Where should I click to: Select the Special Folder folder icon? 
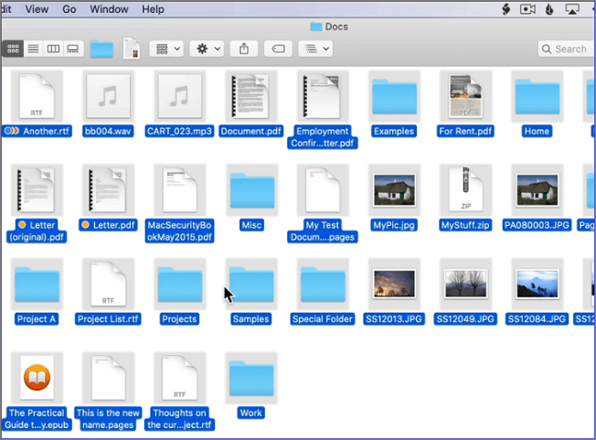323,284
